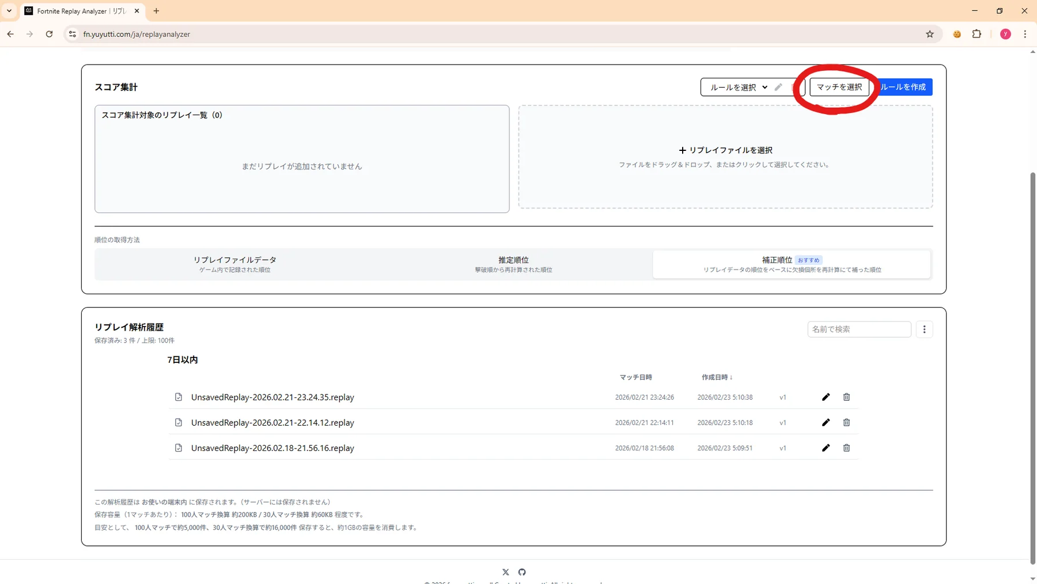Image resolution: width=1037 pixels, height=584 pixels.
Task: Select 推定順位 ranking method
Action: point(513,264)
